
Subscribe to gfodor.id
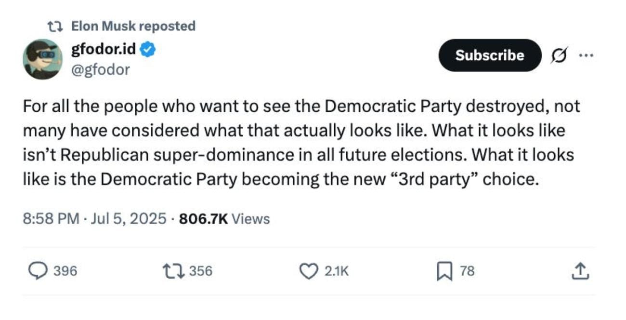click(x=490, y=55)
